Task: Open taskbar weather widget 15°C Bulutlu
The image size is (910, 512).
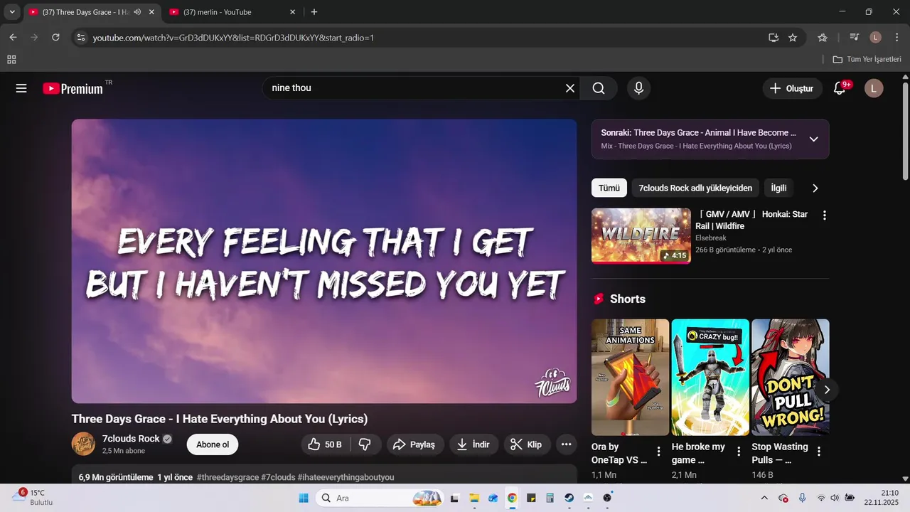Action: 32,497
